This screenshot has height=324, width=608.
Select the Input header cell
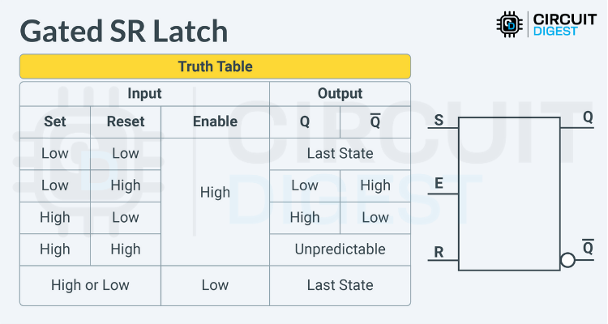coord(144,93)
